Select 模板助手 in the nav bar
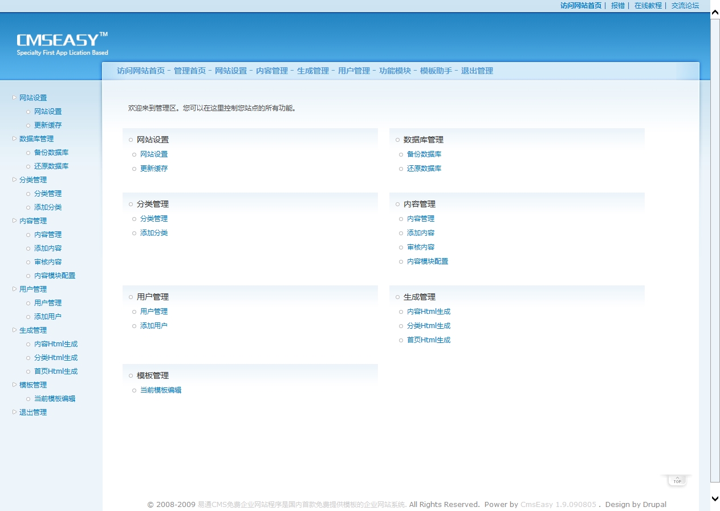 [x=436, y=71]
